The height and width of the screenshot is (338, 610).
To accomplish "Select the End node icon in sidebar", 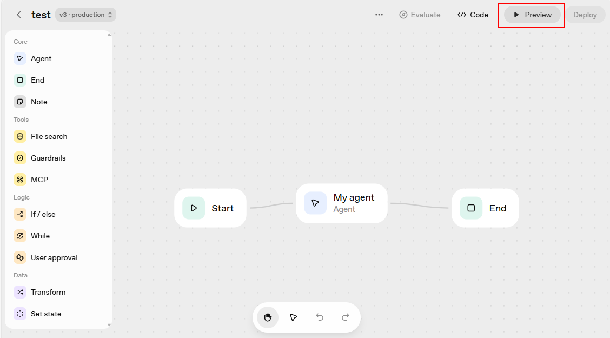I will [x=20, y=80].
